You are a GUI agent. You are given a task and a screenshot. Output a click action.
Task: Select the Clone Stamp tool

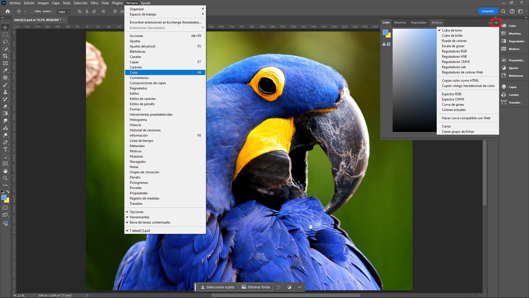5,92
